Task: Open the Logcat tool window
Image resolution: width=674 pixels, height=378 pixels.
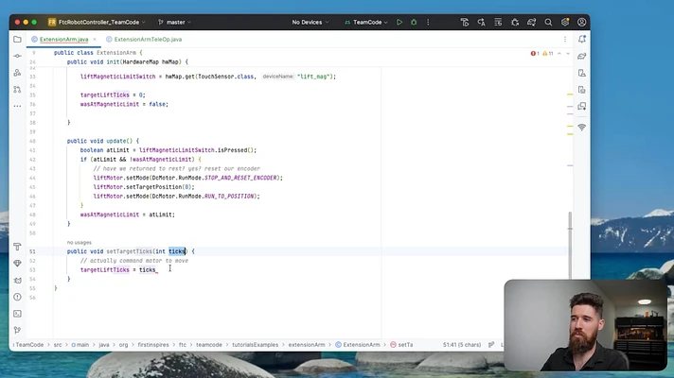Action: (17, 280)
